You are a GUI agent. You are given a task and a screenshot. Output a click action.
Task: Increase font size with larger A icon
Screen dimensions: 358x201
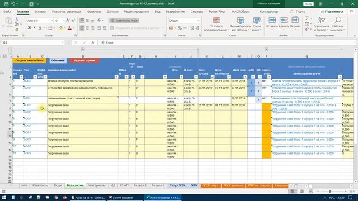pos(68,21)
